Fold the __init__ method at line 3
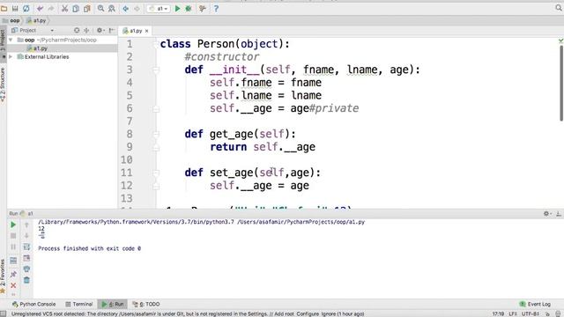 click(156, 70)
